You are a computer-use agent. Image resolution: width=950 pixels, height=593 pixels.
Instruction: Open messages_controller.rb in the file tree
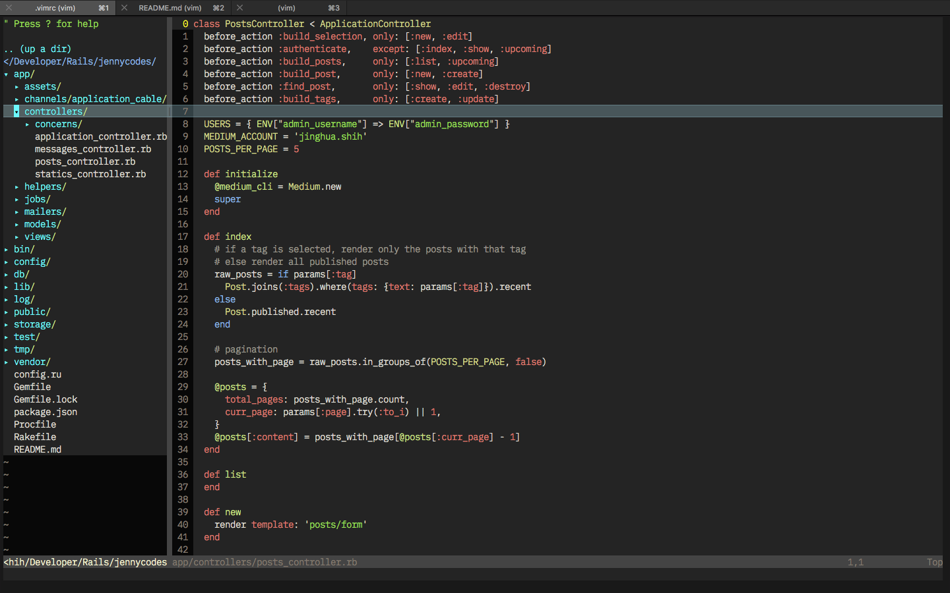(x=93, y=150)
